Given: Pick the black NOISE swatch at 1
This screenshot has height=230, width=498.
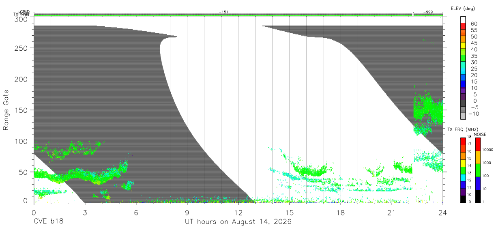Looking at the screenshot, I should point(478,196).
